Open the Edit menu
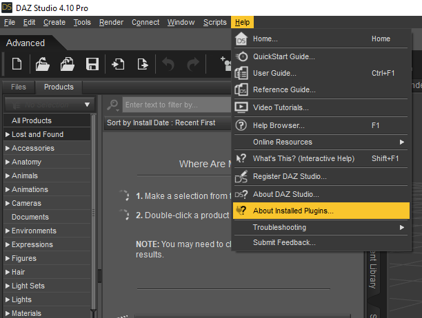The height and width of the screenshot is (318, 422). click(29, 22)
